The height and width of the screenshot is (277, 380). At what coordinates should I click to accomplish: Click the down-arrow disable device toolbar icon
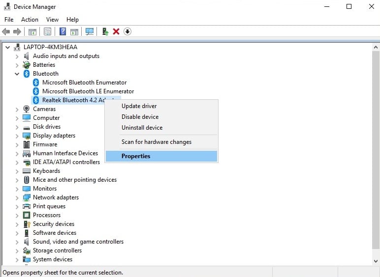tap(127, 31)
